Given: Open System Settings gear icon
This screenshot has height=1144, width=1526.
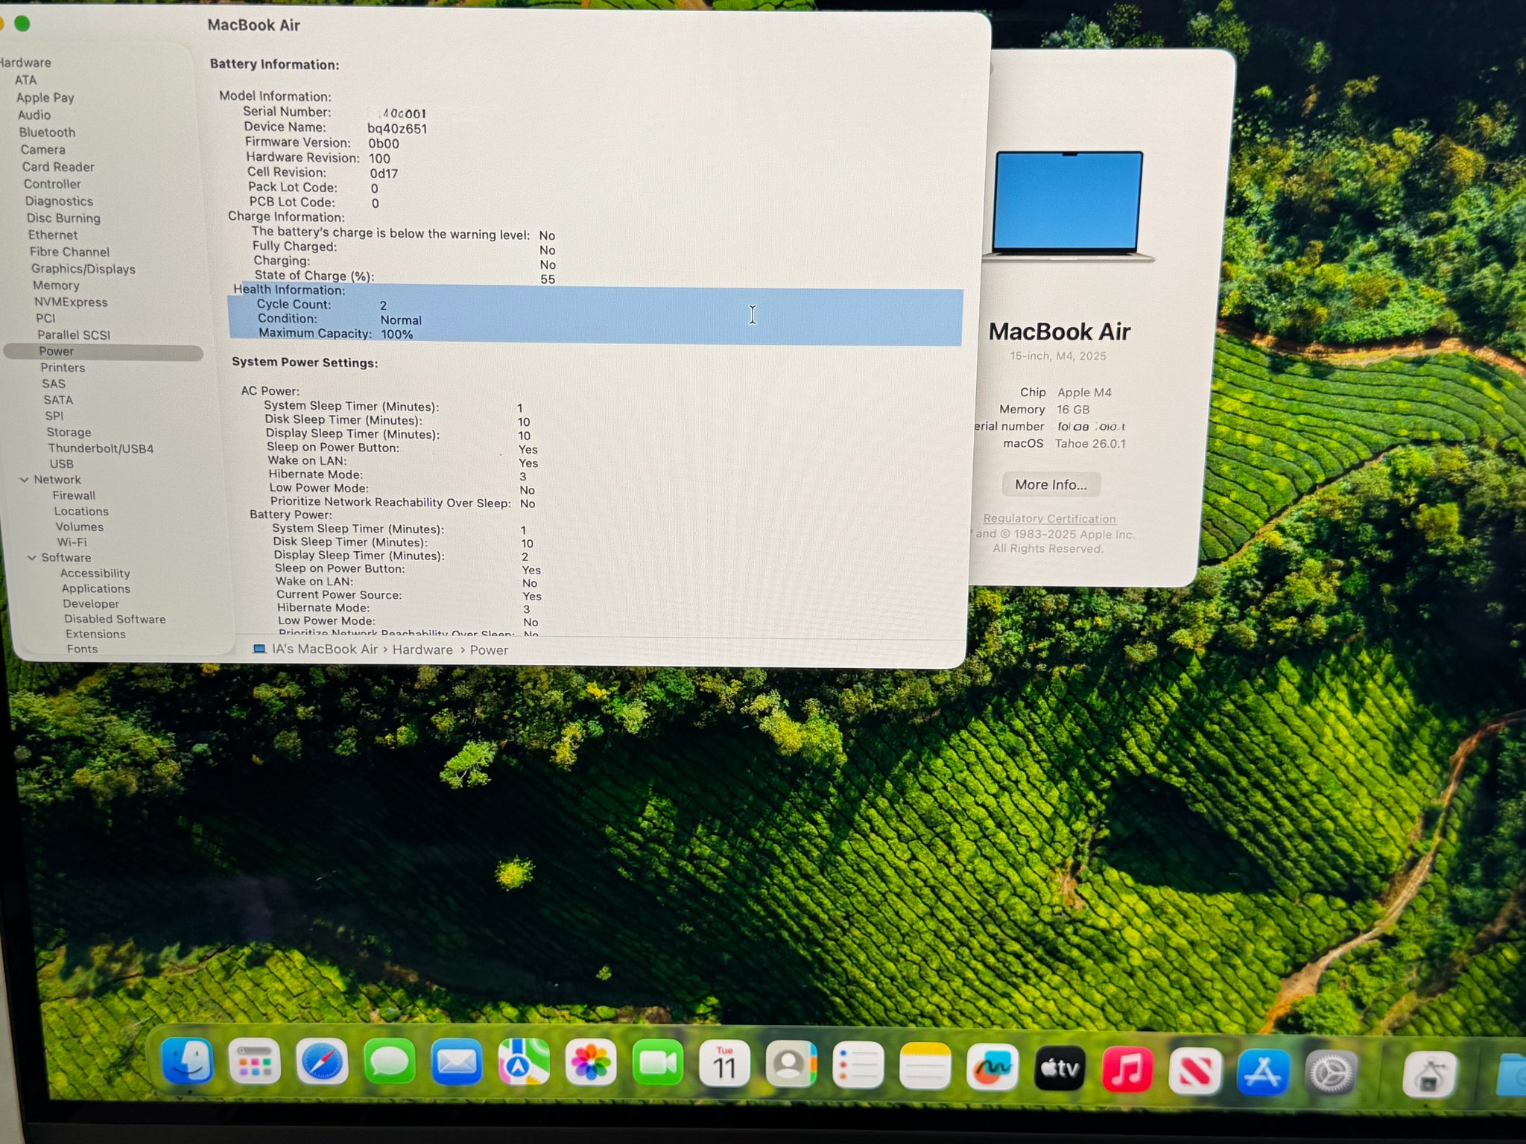Looking at the screenshot, I should tap(1330, 1073).
